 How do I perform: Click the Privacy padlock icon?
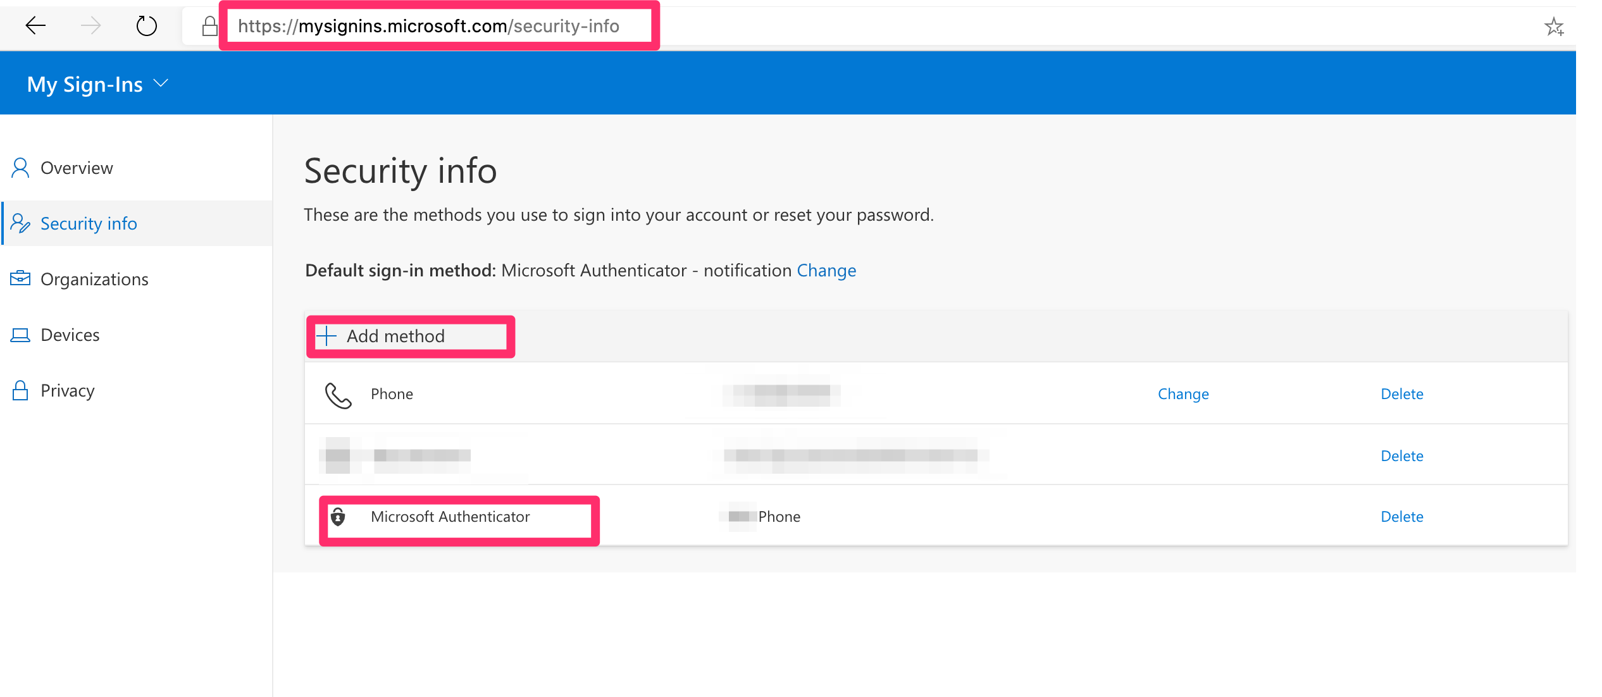tap(20, 390)
